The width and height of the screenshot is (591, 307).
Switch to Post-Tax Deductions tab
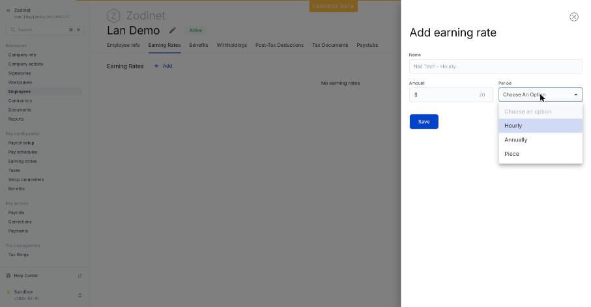point(280,45)
